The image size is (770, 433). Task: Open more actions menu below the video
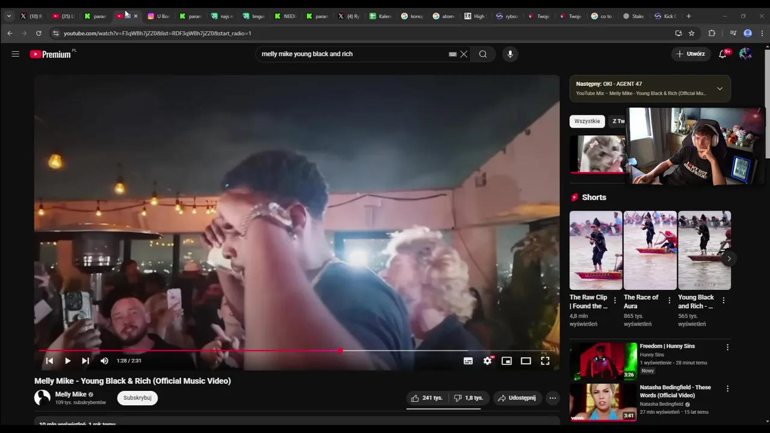pyautogui.click(x=552, y=398)
